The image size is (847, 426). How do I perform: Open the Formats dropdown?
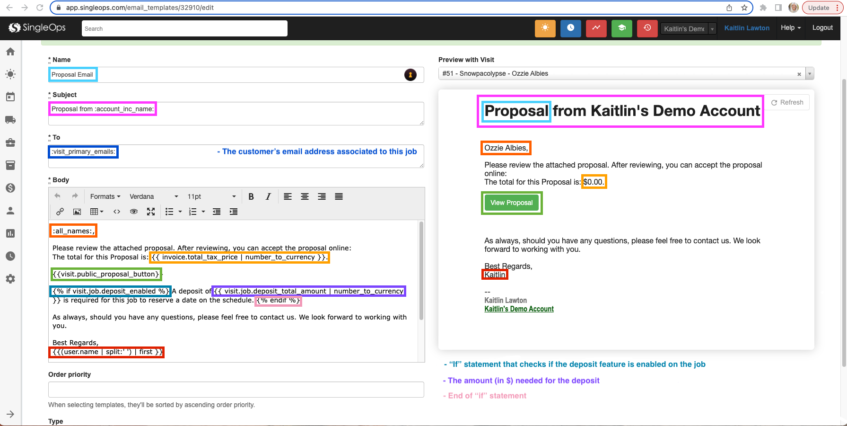(x=105, y=196)
